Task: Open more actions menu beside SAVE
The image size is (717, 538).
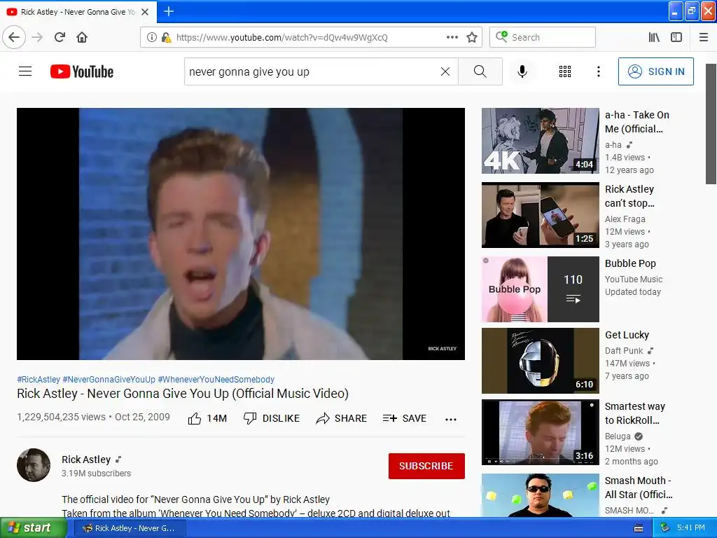Action: [x=451, y=419]
